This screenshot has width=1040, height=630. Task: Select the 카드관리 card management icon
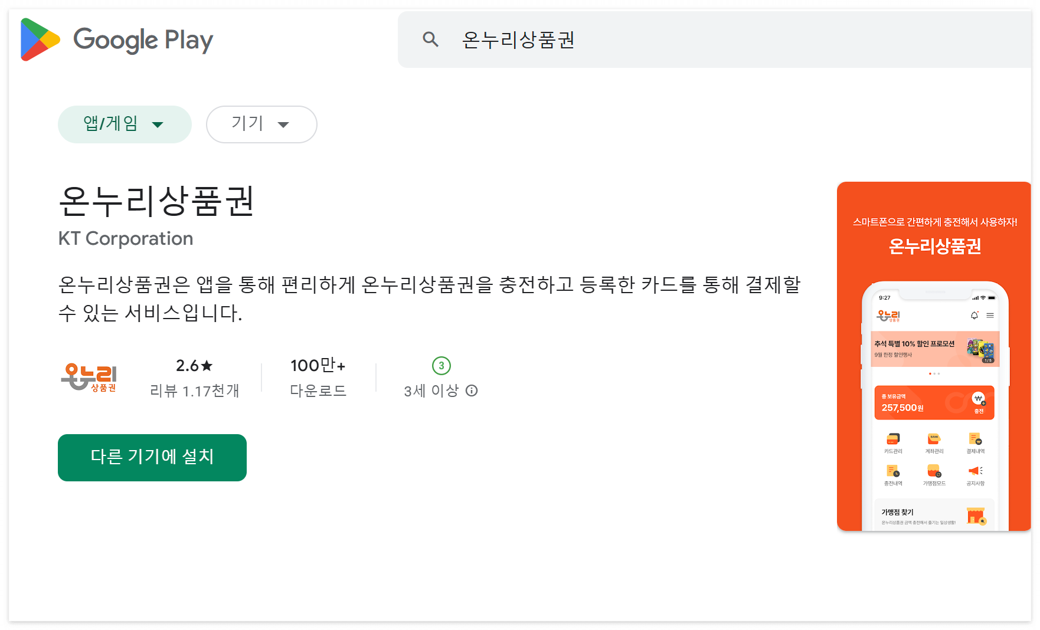pos(892,439)
